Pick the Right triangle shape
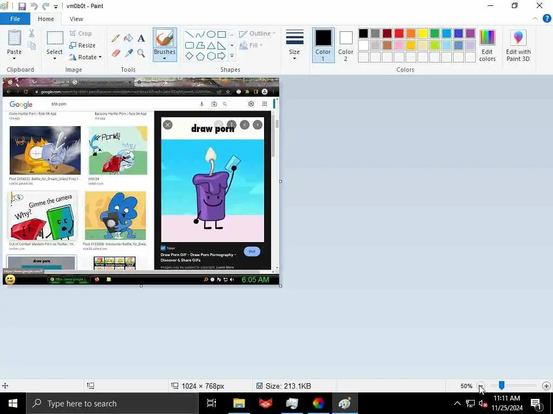The width and height of the screenshot is (553, 414). [x=221, y=45]
